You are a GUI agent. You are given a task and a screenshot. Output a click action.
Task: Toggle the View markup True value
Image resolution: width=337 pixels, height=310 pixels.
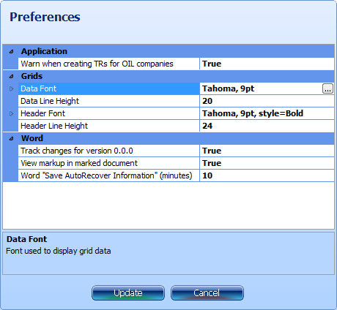tap(267, 163)
